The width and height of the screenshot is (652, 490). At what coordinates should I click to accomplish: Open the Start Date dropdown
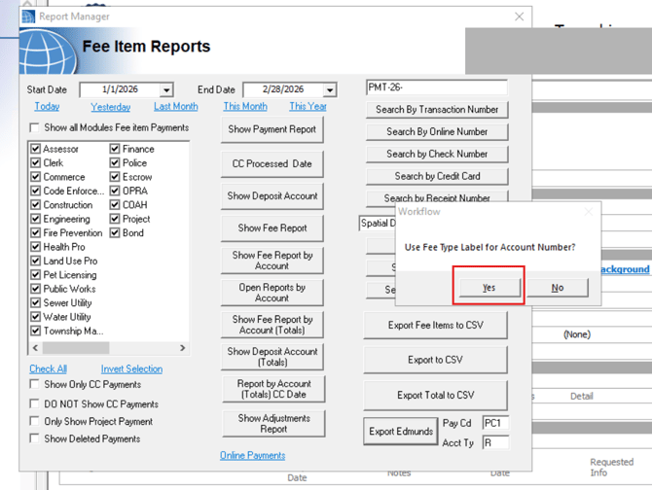(166, 90)
